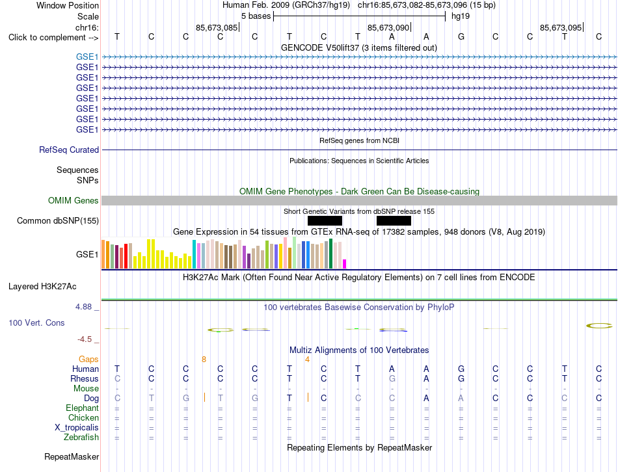Click the Zebrafish species label

81,438
